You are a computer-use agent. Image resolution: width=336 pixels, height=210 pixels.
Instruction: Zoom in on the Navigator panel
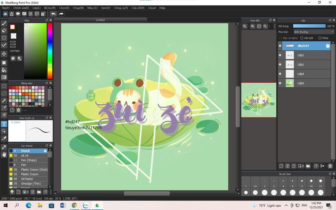[253, 26]
